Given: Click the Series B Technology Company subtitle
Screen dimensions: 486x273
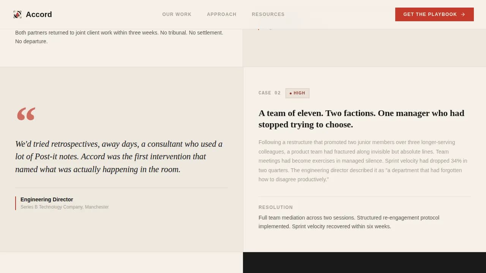Looking at the screenshot, I should pos(65,207).
